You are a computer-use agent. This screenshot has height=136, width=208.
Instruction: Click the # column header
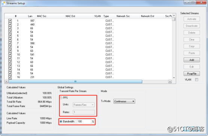(x=20, y=16)
